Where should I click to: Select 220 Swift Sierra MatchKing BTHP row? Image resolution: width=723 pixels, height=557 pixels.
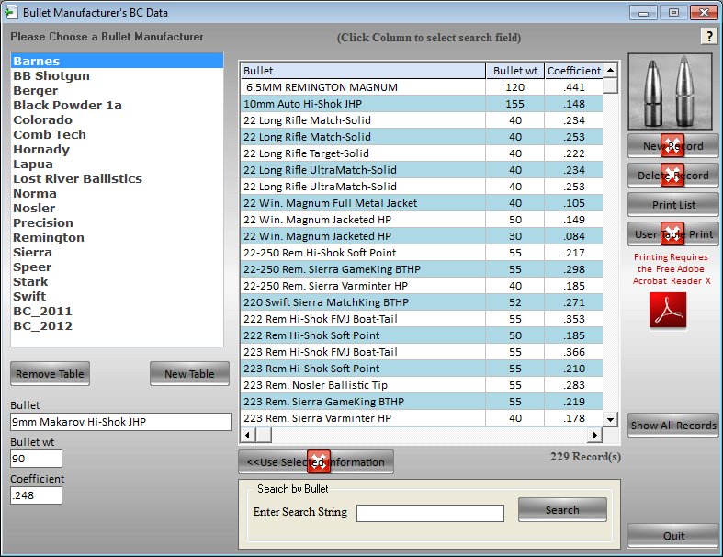[x=422, y=302]
